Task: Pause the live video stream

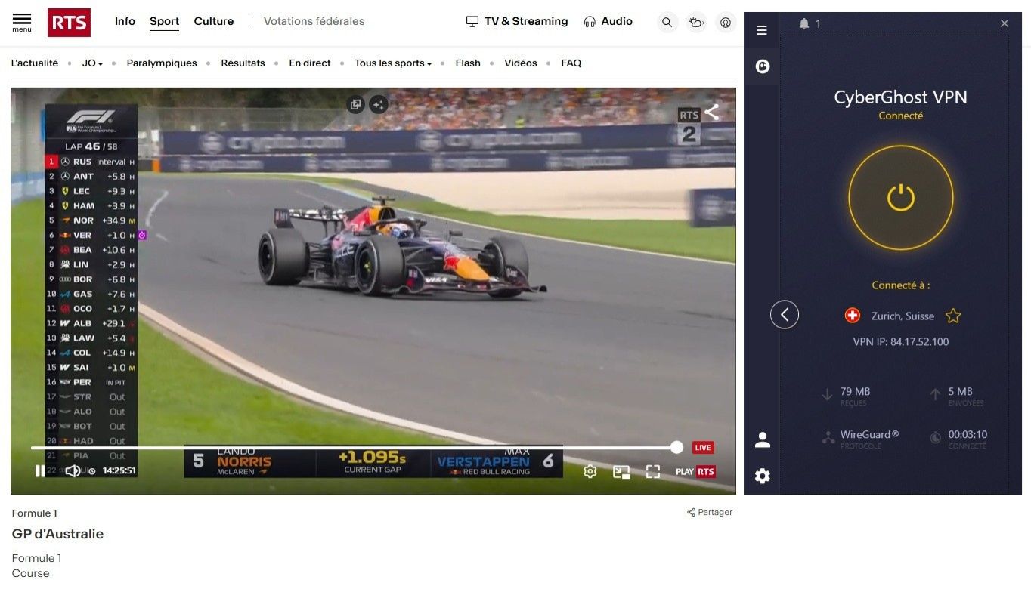Action: tap(40, 471)
